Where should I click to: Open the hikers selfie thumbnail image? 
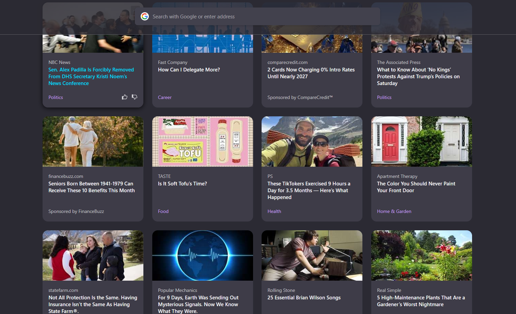[312, 142]
